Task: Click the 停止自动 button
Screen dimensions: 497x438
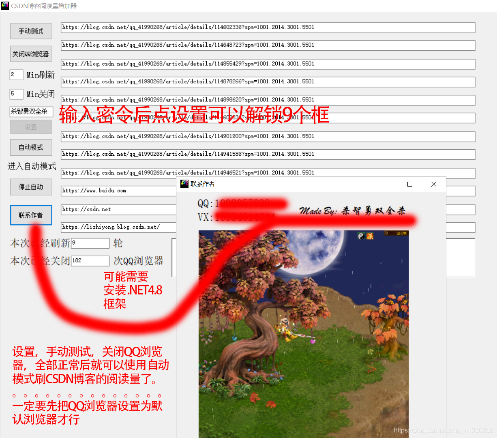Action: click(x=31, y=187)
